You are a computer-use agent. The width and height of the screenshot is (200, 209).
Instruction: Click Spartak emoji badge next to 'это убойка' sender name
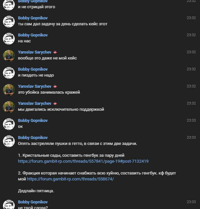[55, 86]
